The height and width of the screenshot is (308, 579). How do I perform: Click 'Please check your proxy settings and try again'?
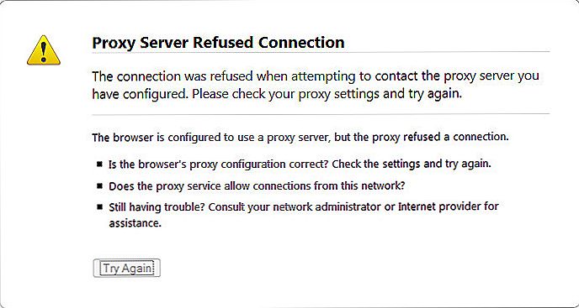(327, 94)
